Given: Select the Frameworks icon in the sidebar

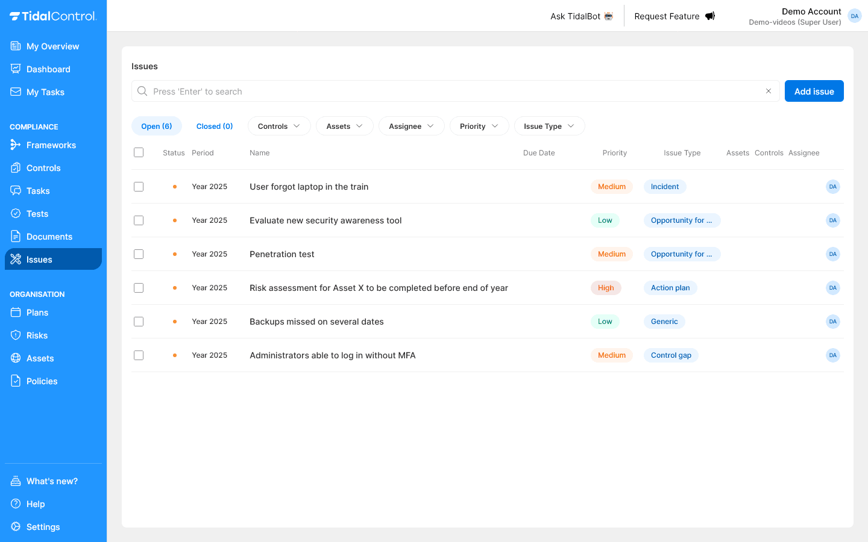Looking at the screenshot, I should 14,145.
